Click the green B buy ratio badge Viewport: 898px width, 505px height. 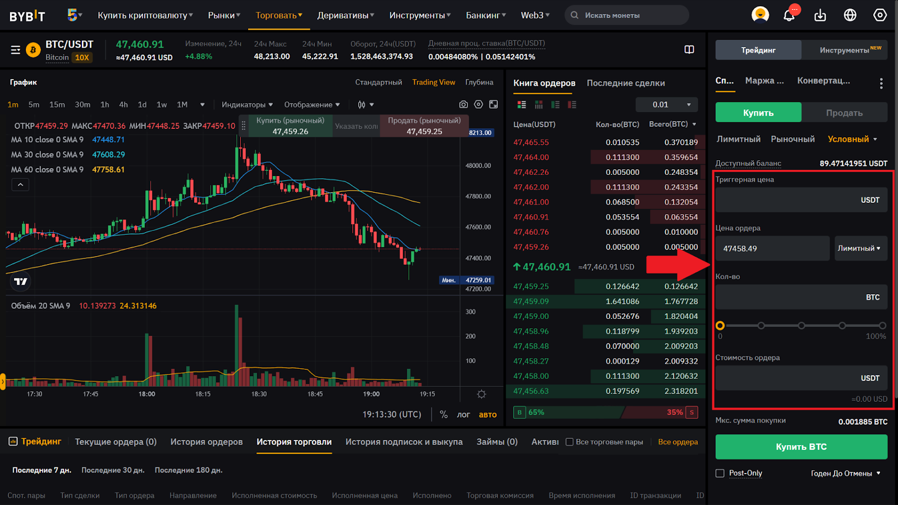point(519,413)
